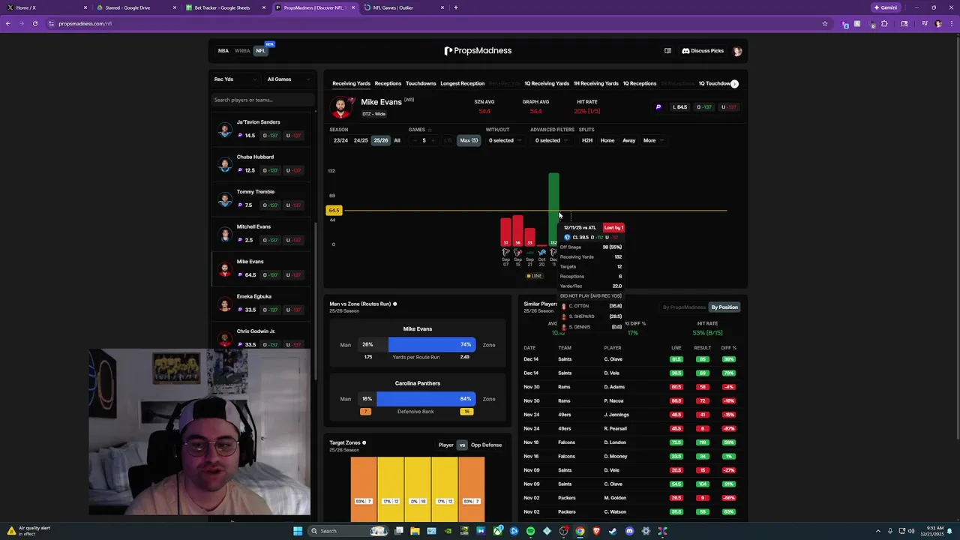Click the yellow 64.5 line marker
Screen dimensions: 960x540
click(x=334, y=211)
